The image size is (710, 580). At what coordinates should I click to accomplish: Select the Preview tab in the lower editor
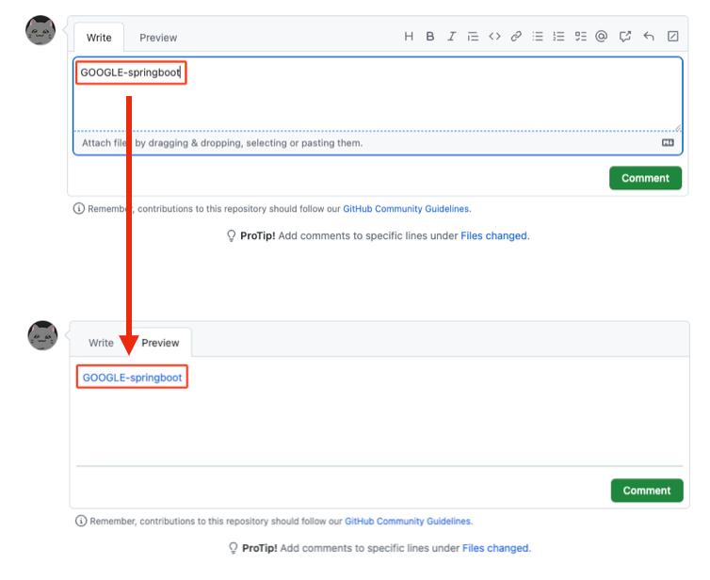(x=160, y=343)
